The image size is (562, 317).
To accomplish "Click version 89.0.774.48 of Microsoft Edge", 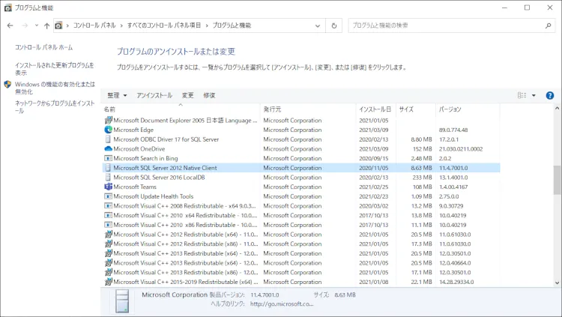I will (453, 130).
